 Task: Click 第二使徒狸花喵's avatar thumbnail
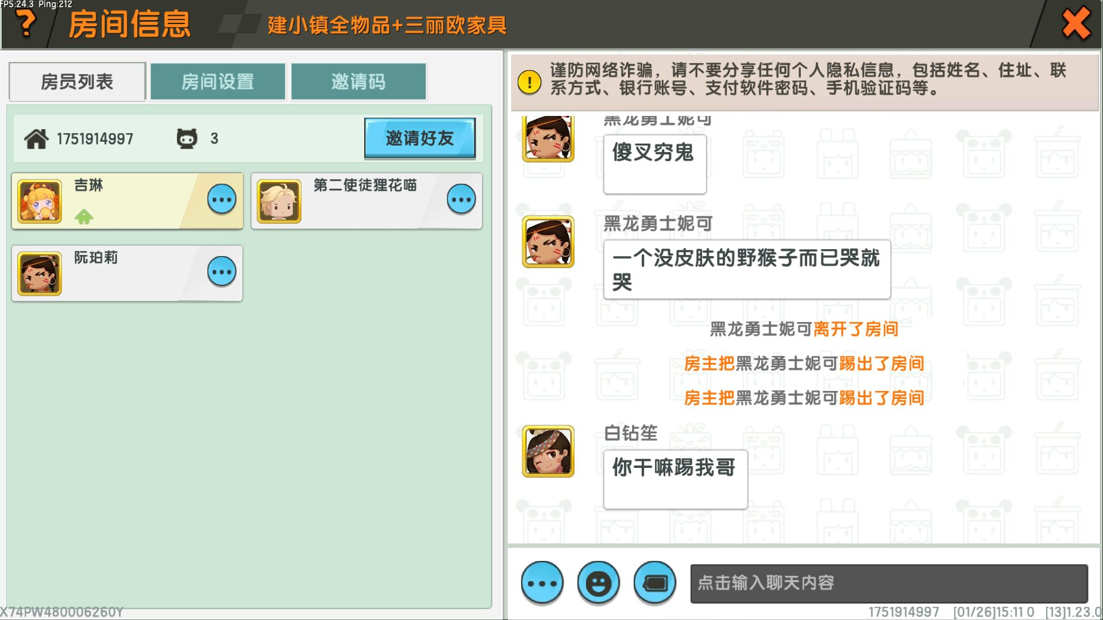tap(279, 201)
